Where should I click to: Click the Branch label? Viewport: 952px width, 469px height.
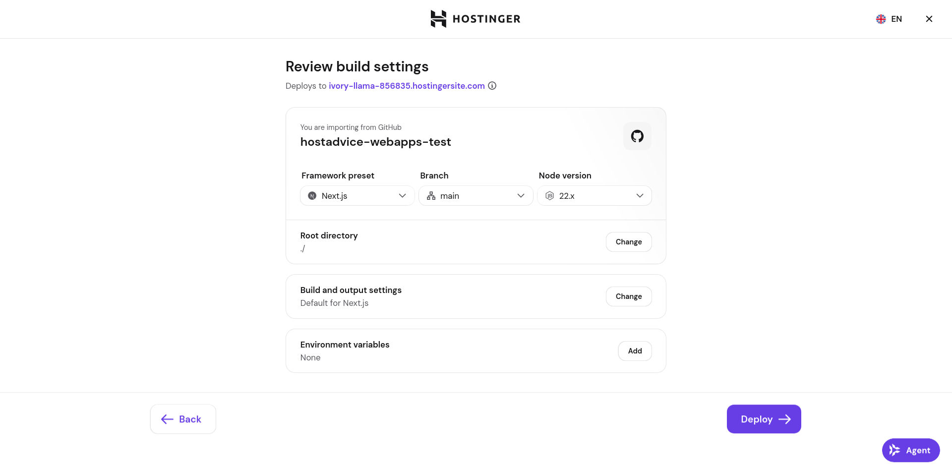(434, 176)
